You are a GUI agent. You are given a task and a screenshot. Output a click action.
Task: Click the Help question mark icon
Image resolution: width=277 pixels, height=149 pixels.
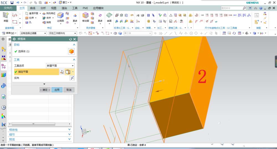(x=261, y=8)
